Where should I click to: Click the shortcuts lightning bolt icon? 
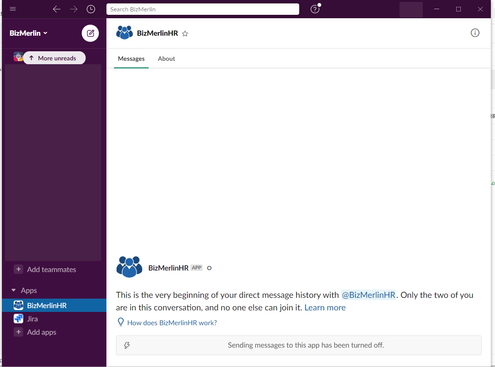click(127, 345)
